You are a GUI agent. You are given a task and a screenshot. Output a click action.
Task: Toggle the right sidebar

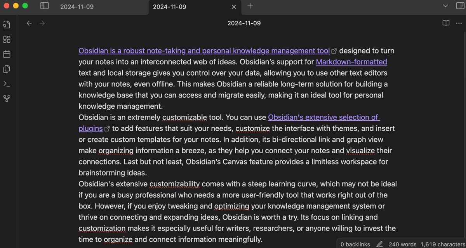click(x=460, y=6)
